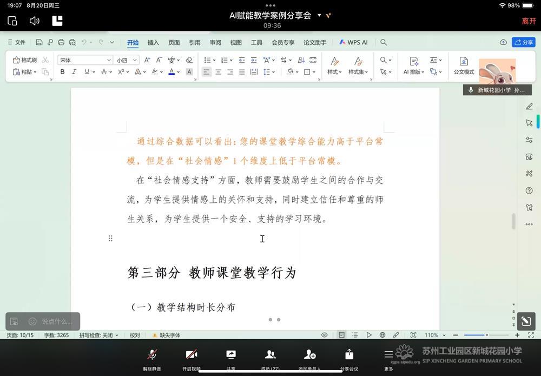Click the 公文模式 document mode icon
541x376 pixels.
[464, 65]
